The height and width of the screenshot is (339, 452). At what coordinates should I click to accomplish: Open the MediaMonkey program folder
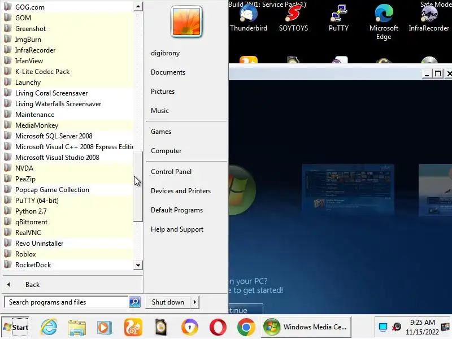[x=68, y=125]
